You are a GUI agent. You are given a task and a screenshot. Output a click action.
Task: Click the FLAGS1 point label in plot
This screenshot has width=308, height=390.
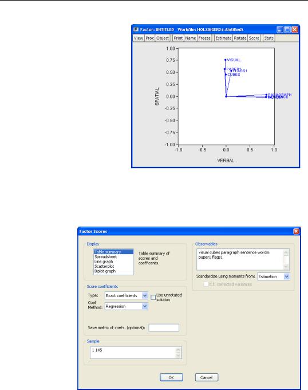pyautogui.click(x=240, y=71)
